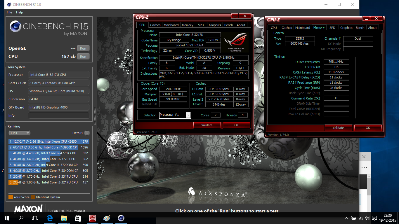Screen dimensions: 399x224
Task: Run the OpenGL benchmark
Action: coord(83,48)
